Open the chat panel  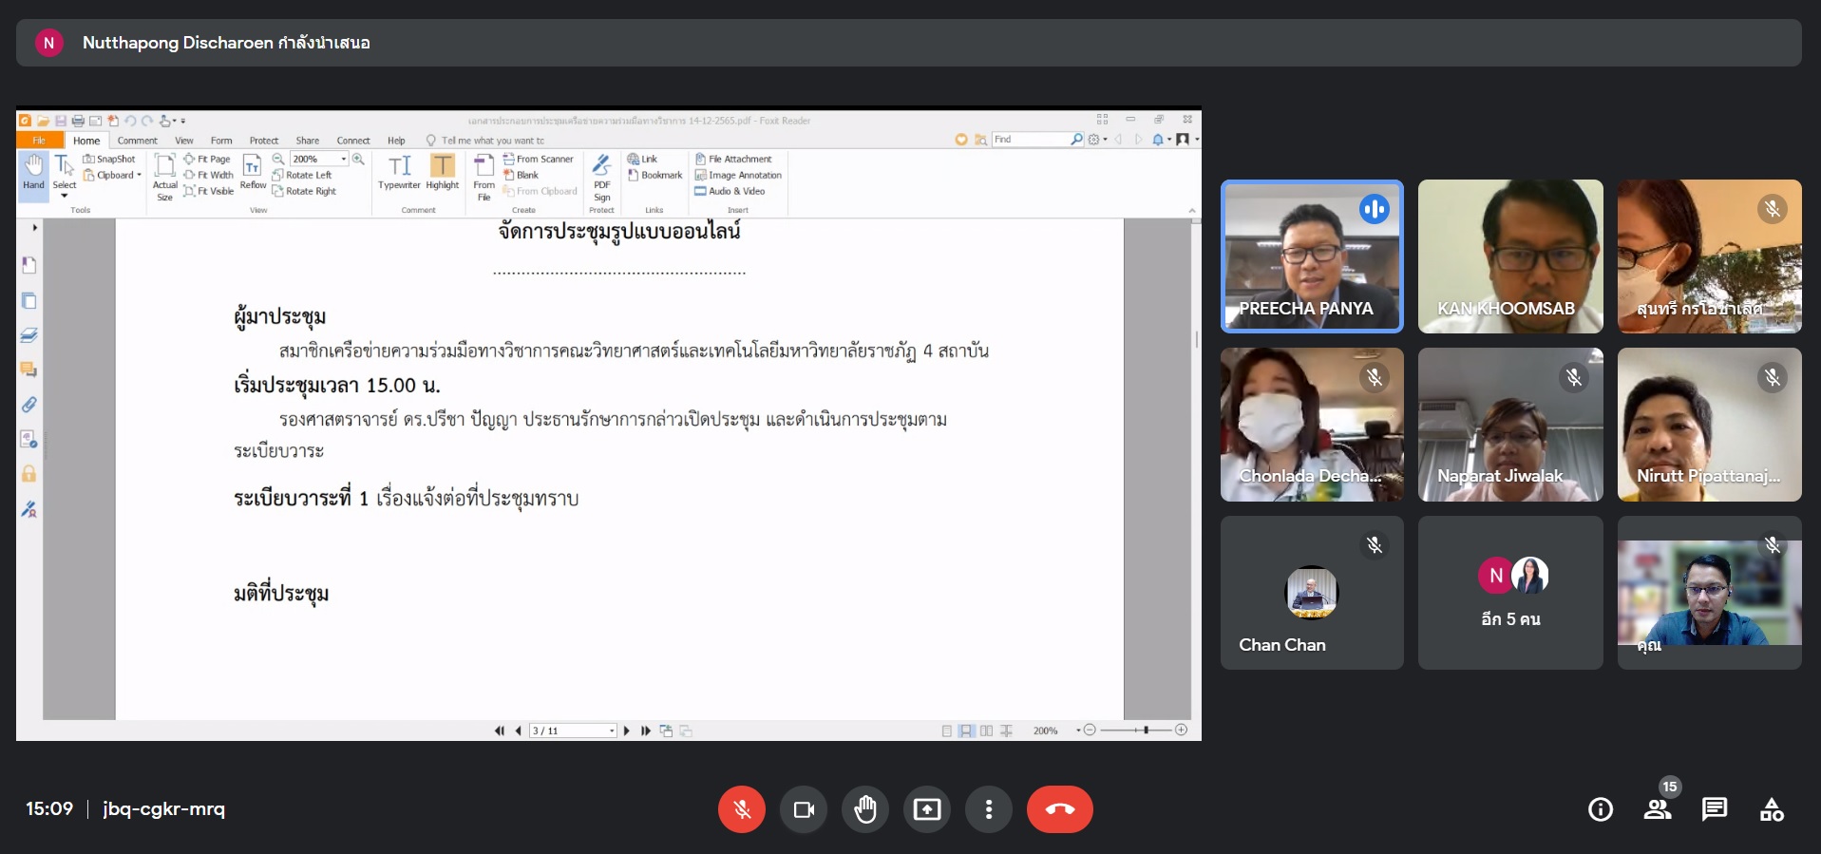pos(1715,809)
